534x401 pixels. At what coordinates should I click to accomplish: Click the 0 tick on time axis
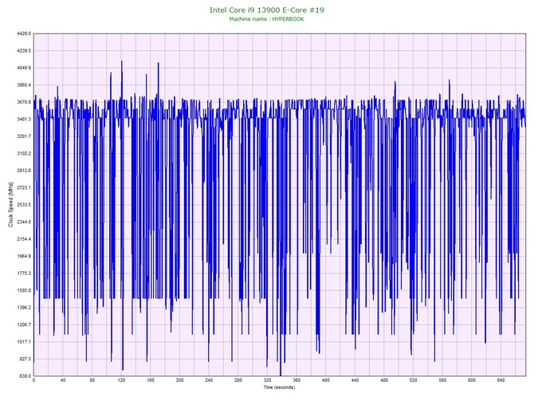tap(33, 380)
